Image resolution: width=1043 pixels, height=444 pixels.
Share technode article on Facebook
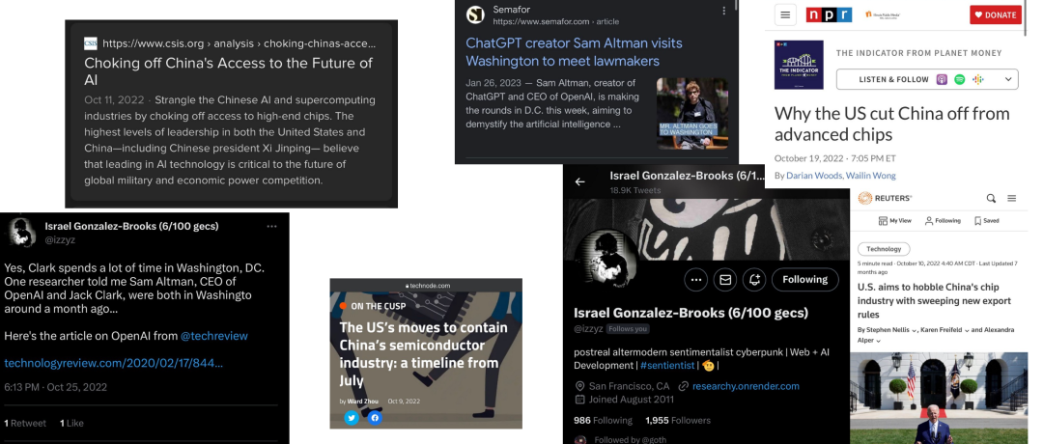(x=375, y=417)
